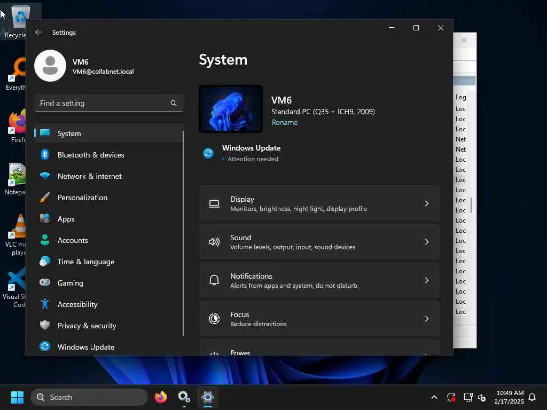Open Windows Update section in sidebar
547x410 pixels.
(108, 346)
